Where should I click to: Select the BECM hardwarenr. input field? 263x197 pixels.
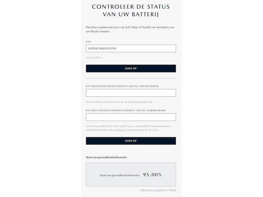click(131, 117)
